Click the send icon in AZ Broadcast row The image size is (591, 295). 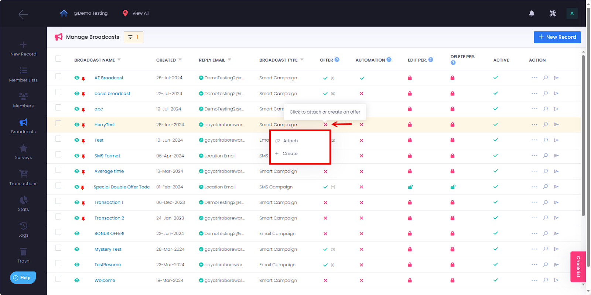pos(556,78)
